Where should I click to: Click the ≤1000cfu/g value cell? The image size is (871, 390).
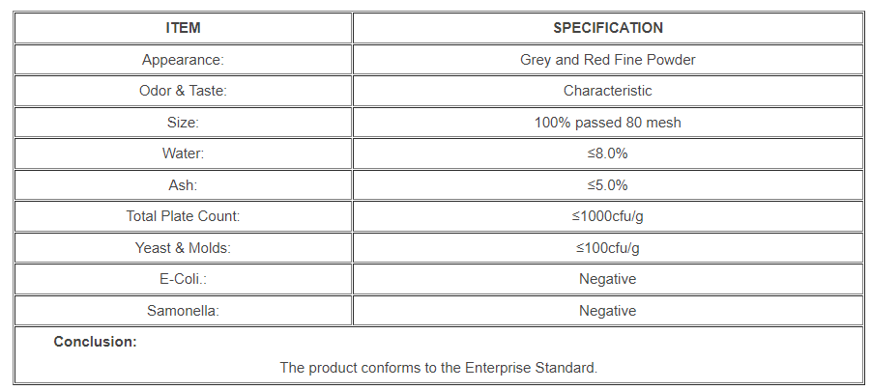[x=607, y=216]
